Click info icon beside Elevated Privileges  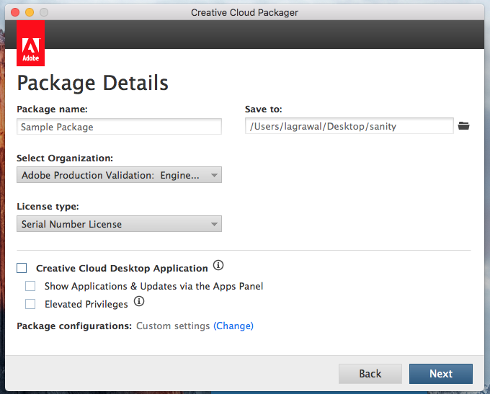pos(139,303)
